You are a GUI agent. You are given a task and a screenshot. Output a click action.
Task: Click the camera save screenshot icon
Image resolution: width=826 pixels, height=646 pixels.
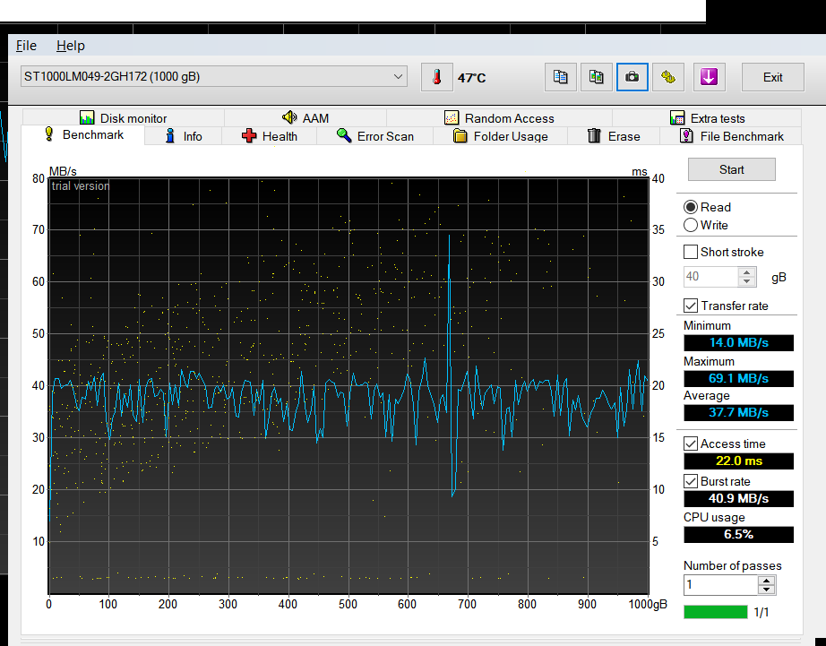pos(632,78)
